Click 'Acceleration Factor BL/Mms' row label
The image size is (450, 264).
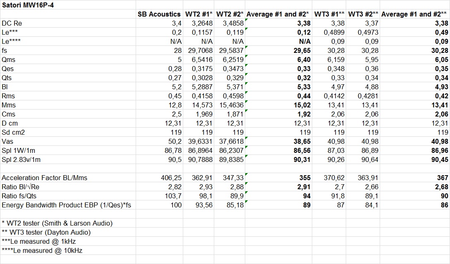coord(45,178)
